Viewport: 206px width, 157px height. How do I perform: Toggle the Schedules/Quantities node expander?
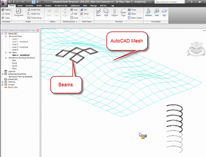[3, 74]
